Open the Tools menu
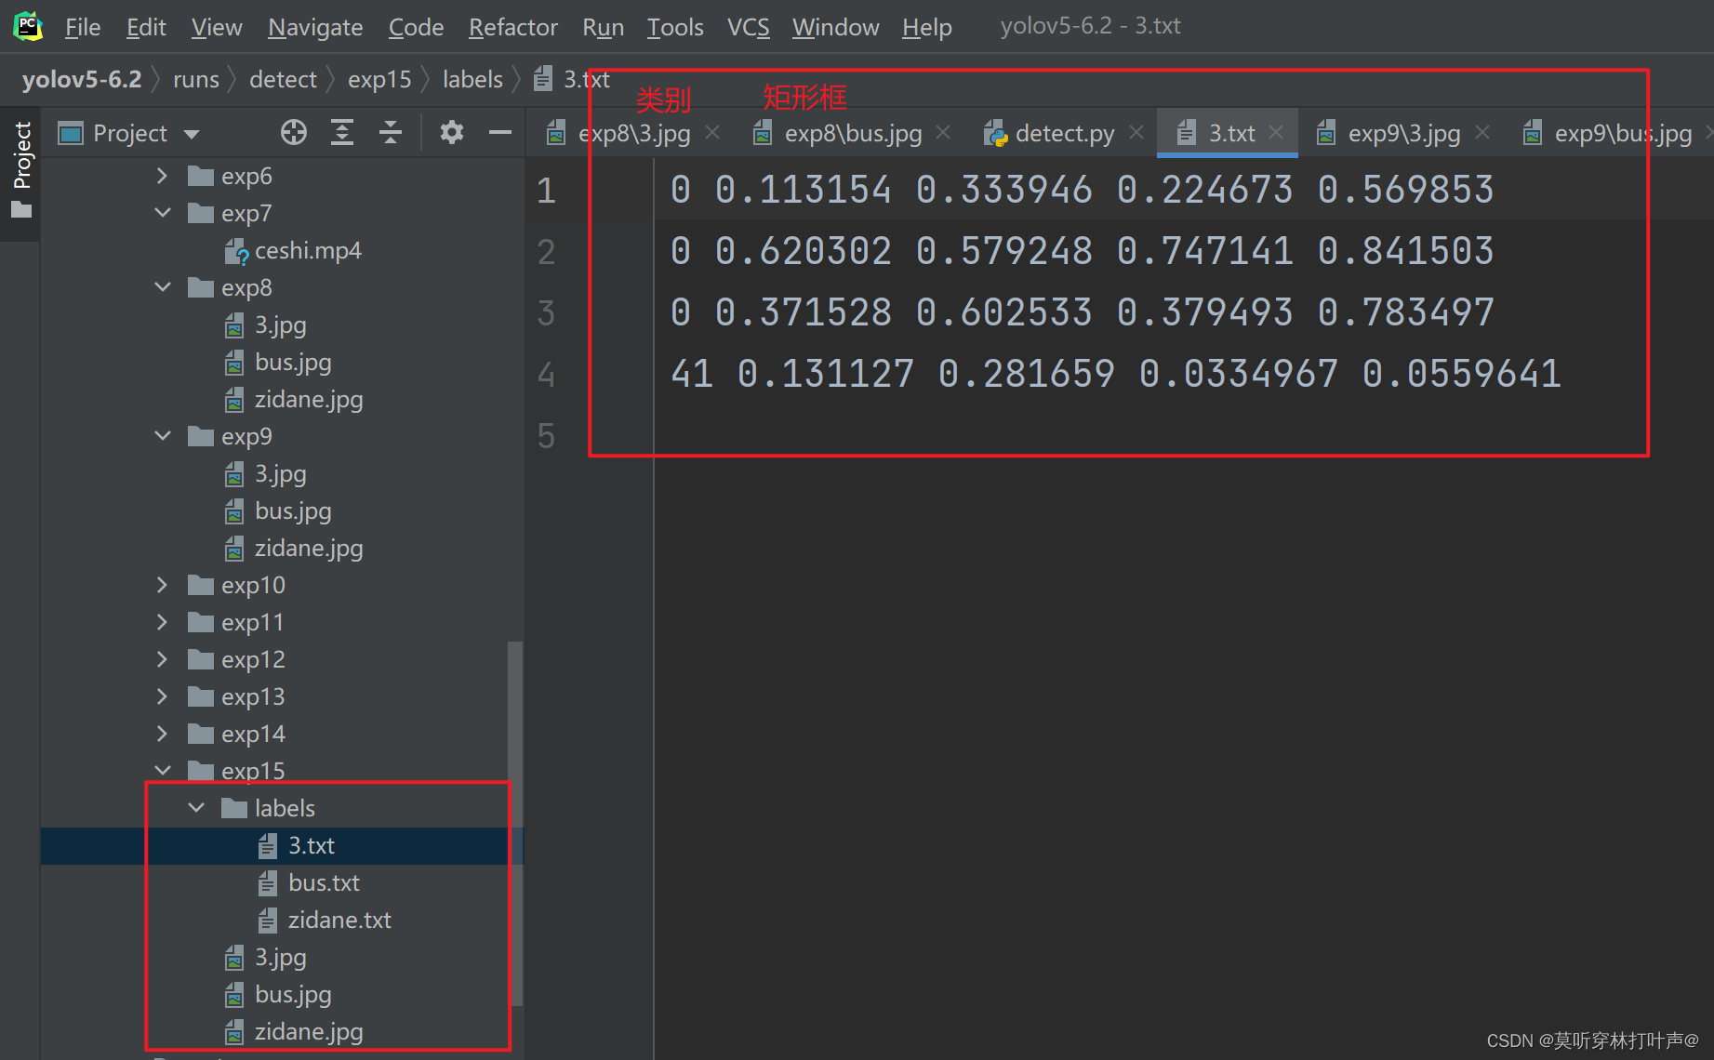 (675, 27)
